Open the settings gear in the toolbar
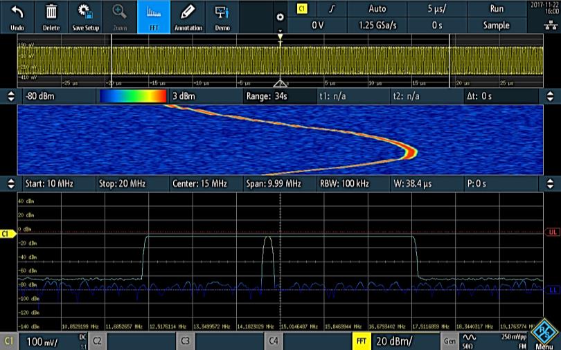Screen dimensions: 561x350 click(280, 17)
